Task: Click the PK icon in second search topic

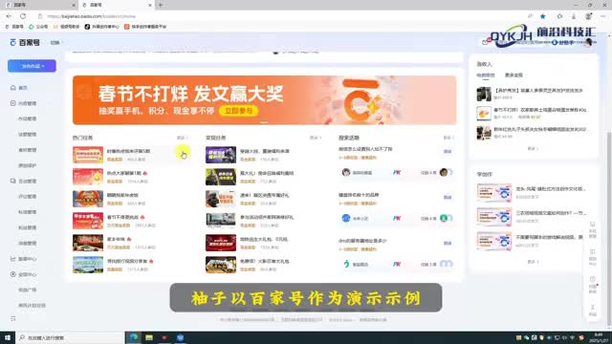Action: coord(397,219)
